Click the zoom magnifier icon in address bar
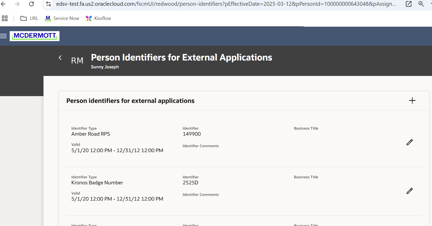The image size is (432, 226). click(x=421, y=4)
